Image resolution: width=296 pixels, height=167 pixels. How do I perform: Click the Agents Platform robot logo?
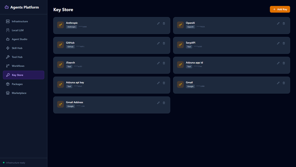pyautogui.click(x=7, y=7)
